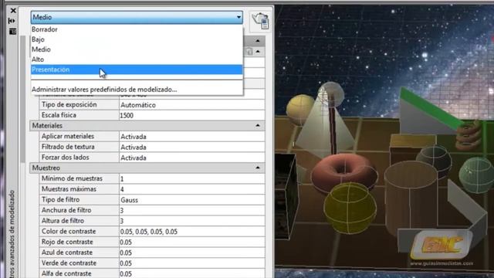494x278 pixels.
Task: Click Filtrado de textura value Activada
Action: (x=192, y=147)
